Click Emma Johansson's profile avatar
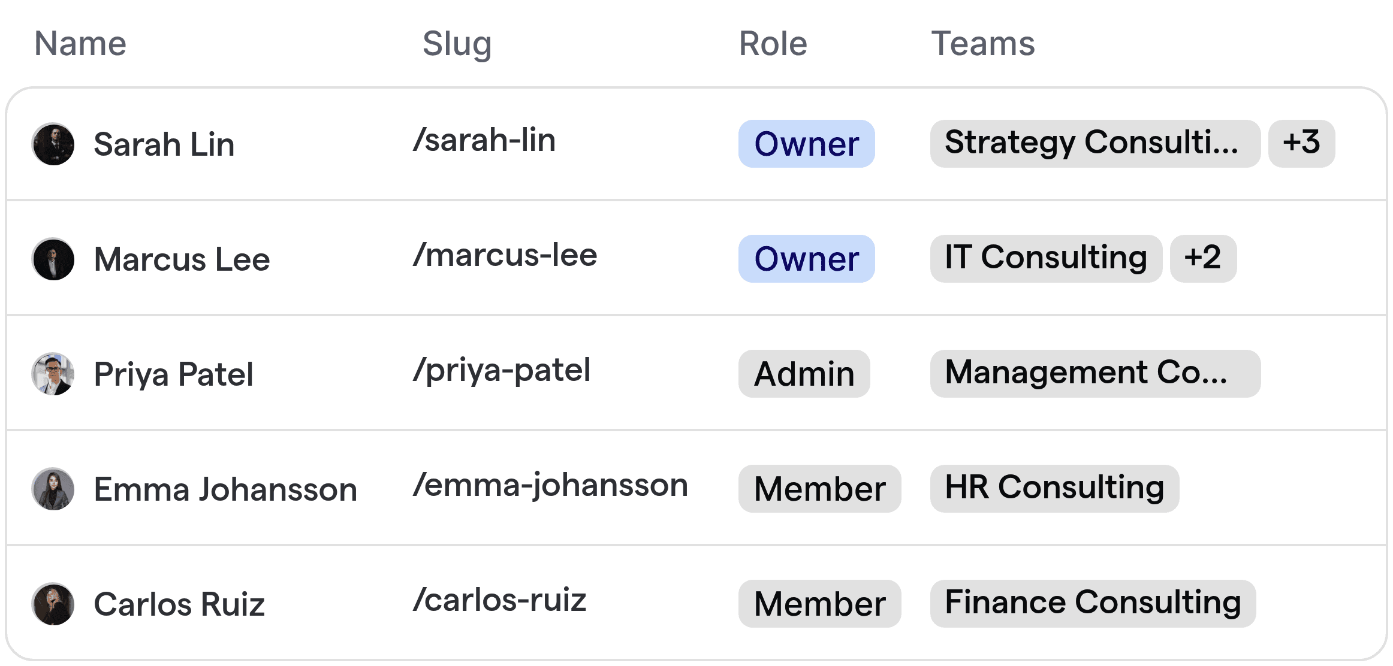The width and height of the screenshot is (1393, 666). (53, 489)
